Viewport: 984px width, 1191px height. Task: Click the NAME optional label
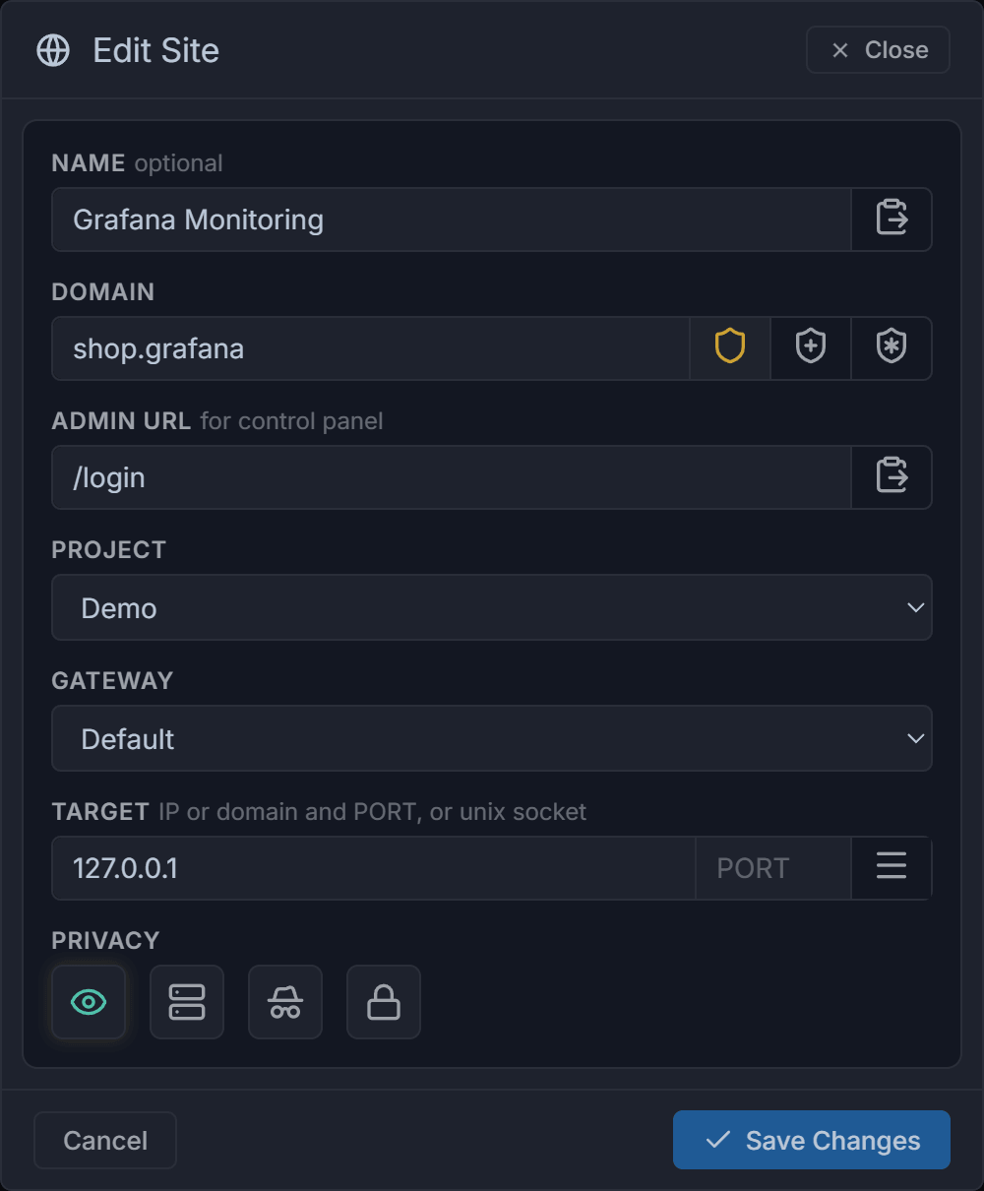tap(137, 163)
